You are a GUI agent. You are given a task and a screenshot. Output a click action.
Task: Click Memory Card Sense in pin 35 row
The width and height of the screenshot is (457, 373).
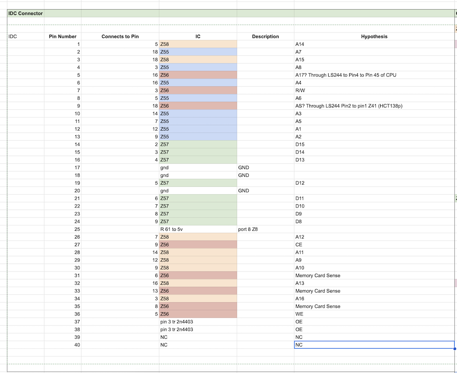pyautogui.click(x=374, y=307)
